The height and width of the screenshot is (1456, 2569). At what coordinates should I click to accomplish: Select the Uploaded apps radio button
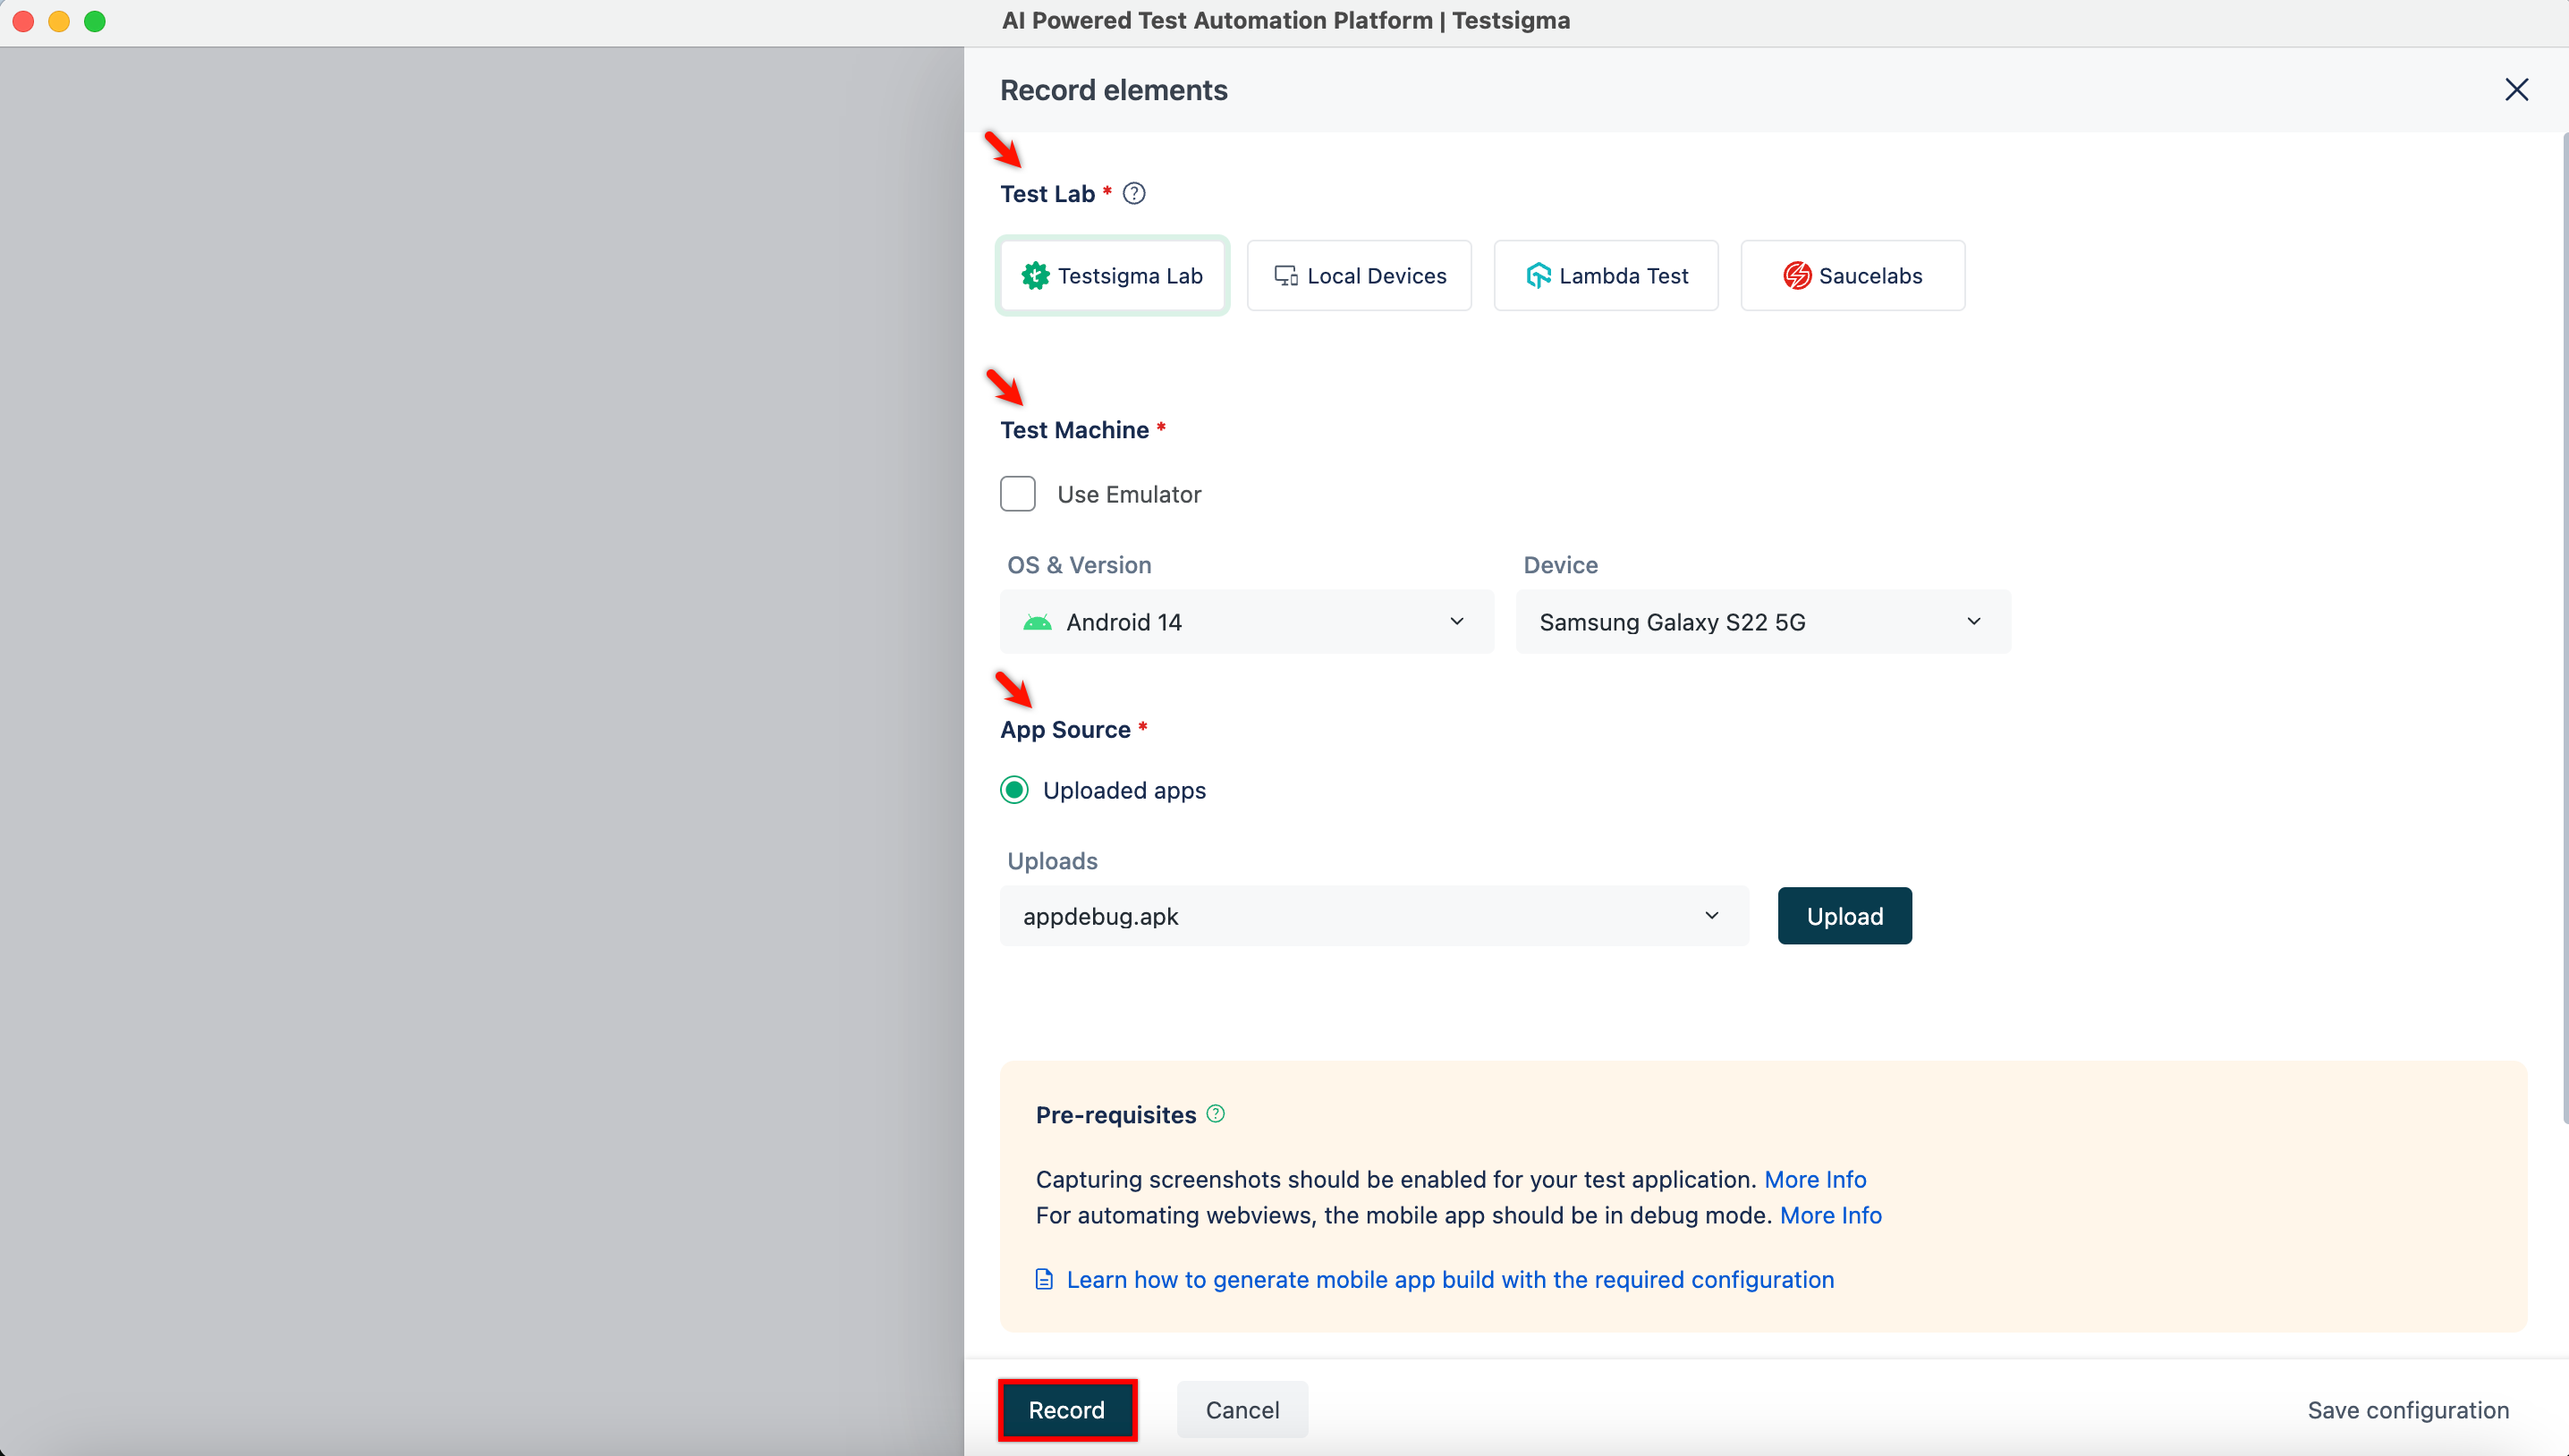coord(1014,790)
